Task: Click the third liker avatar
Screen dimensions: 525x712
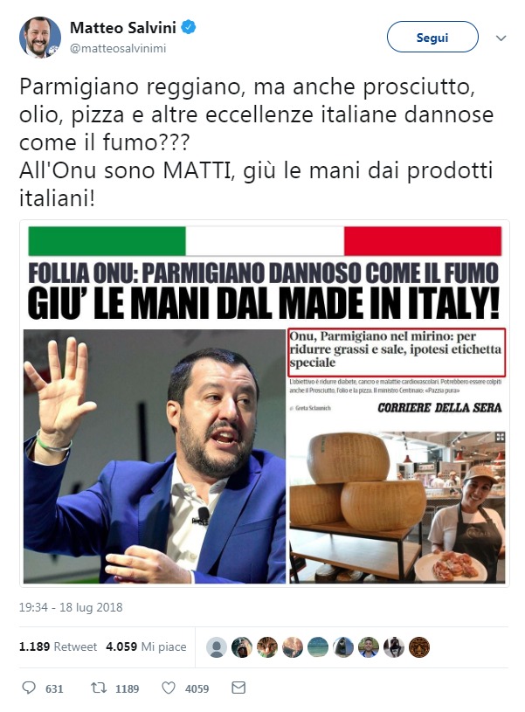Action: point(267,647)
